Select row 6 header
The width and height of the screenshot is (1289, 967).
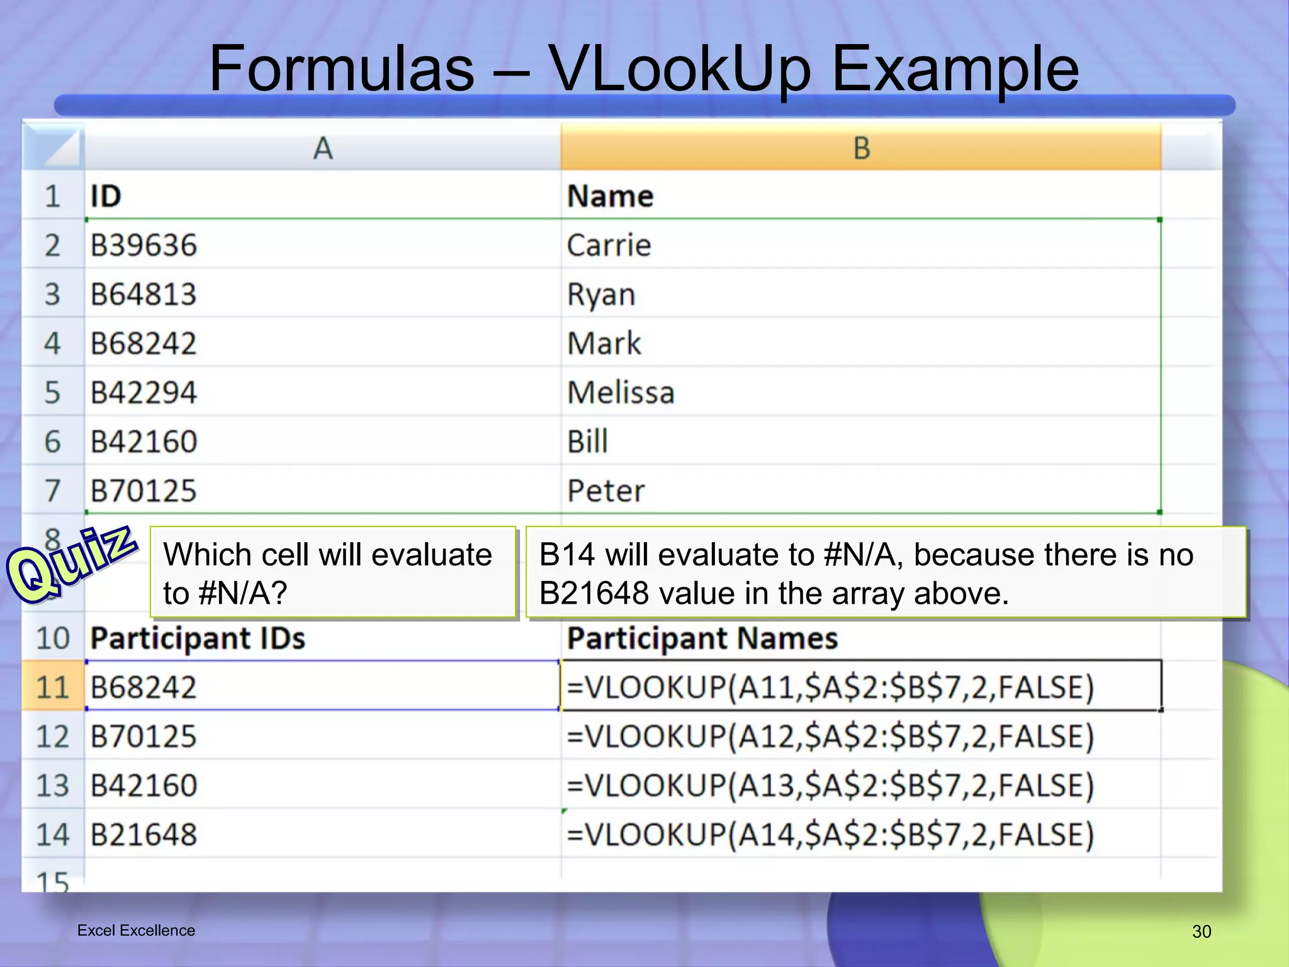coord(53,441)
